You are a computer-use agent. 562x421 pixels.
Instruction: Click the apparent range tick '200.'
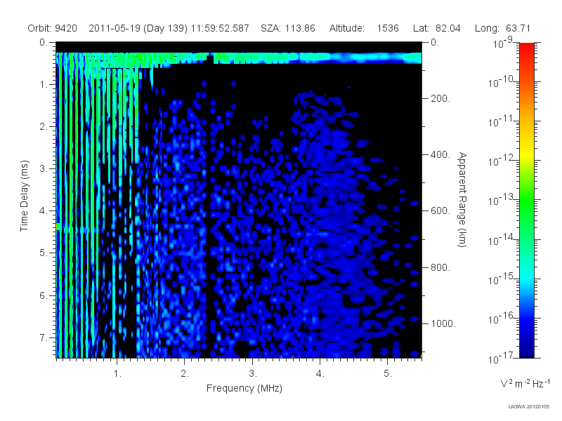tap(440, 98)
